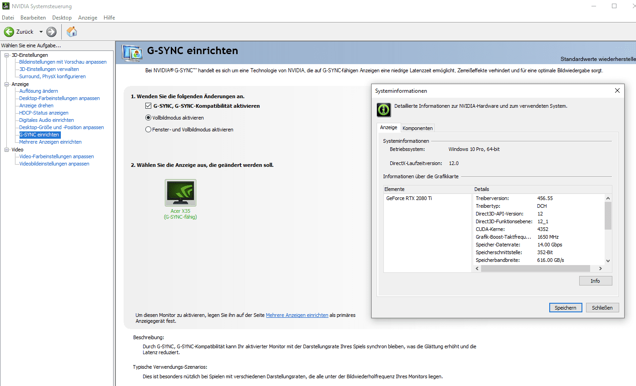Click the NVIDIA logo in the title bar
This screenshot has height=386, width=636.
click(5, 6)
